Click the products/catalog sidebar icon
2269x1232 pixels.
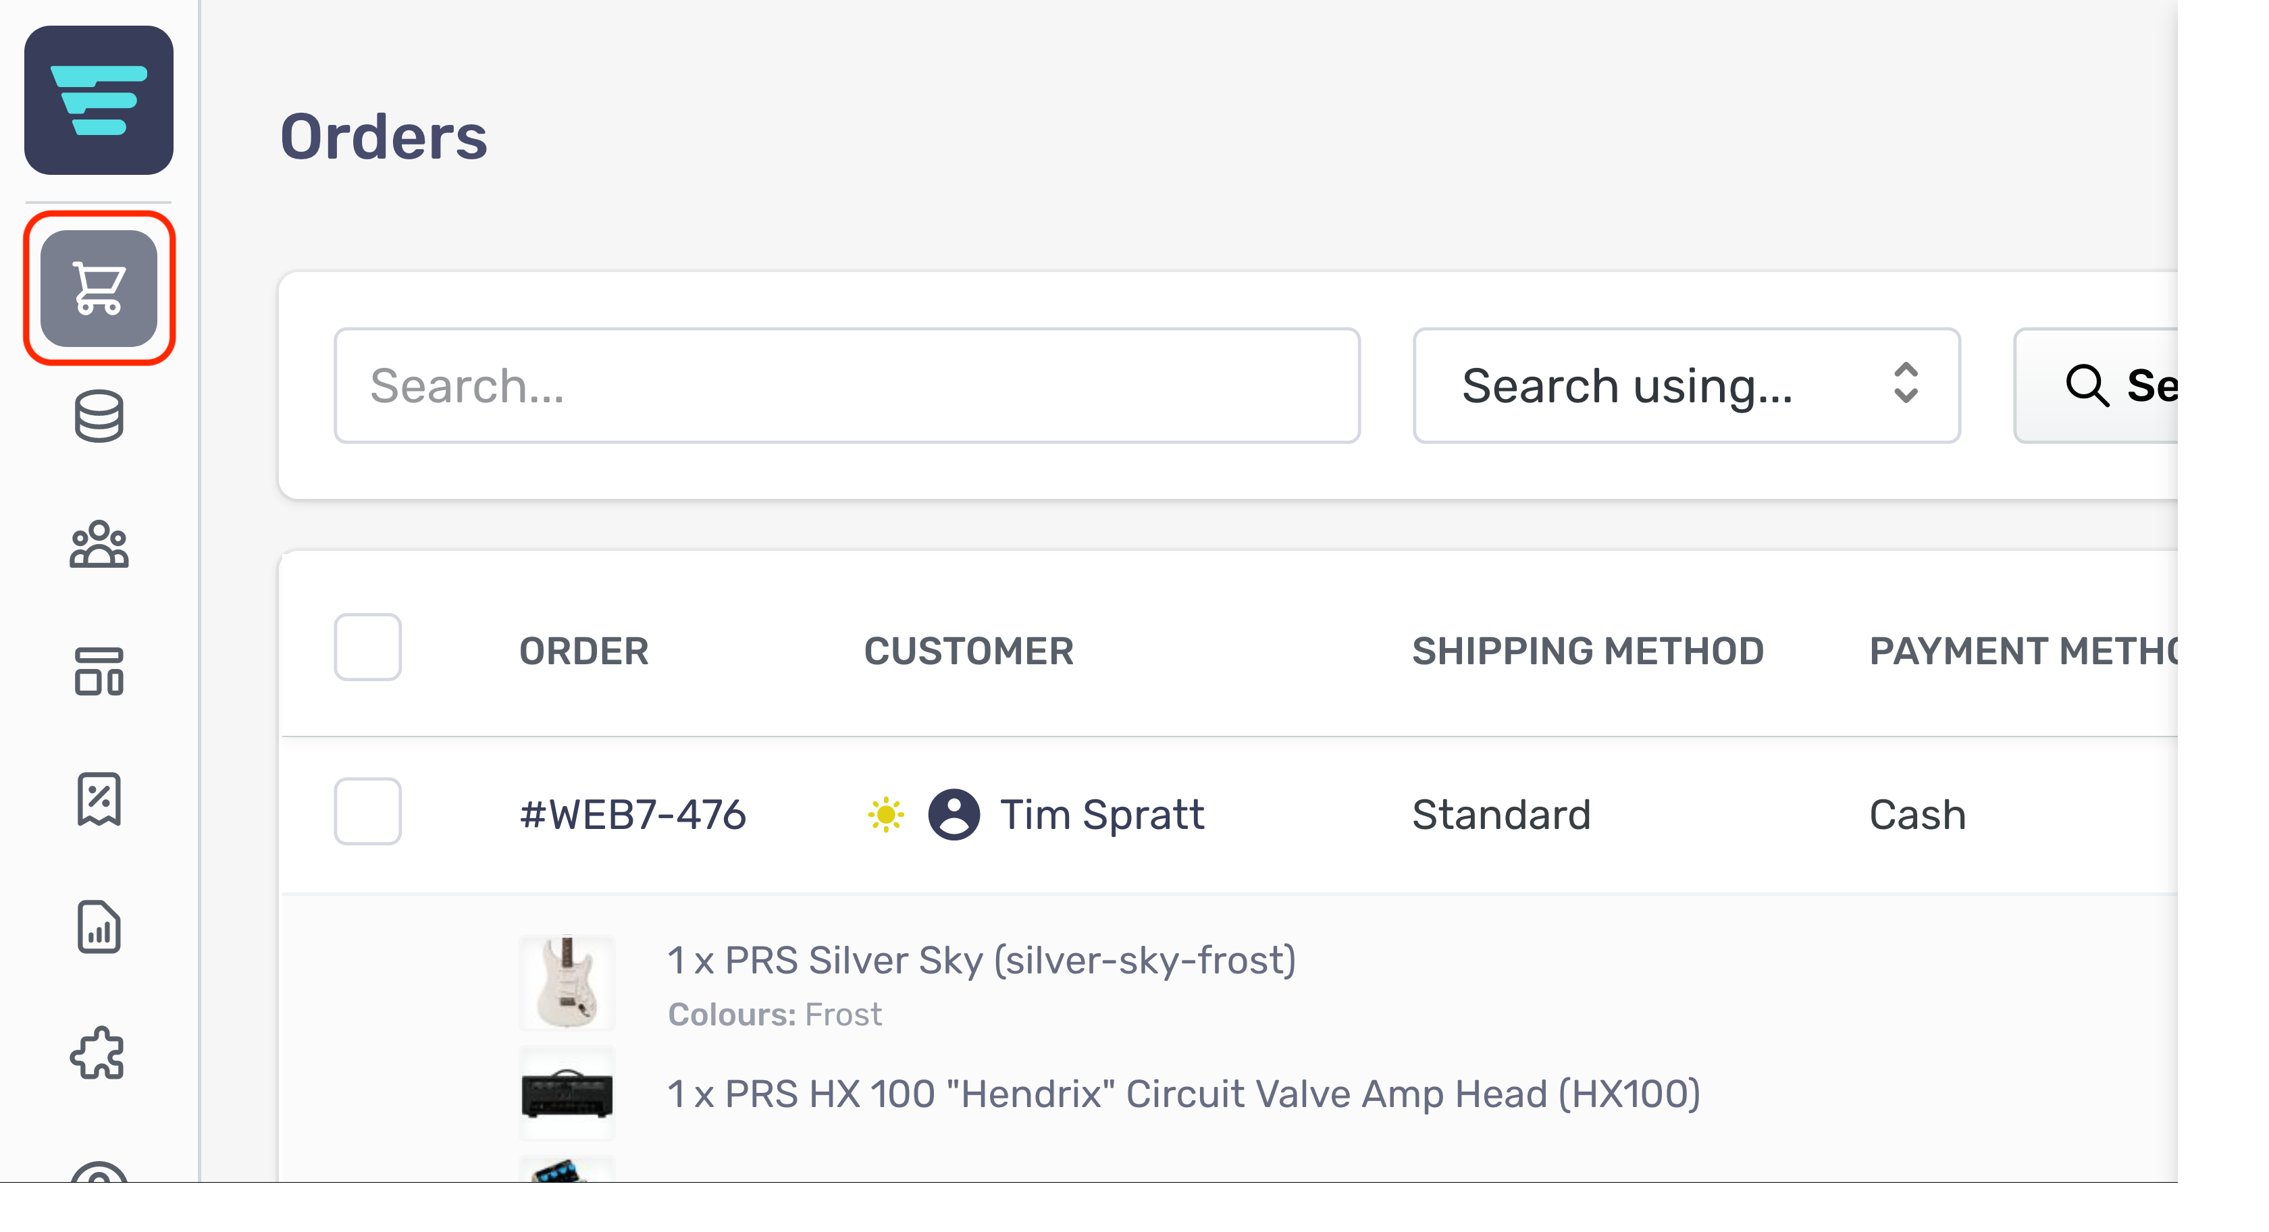(99, 673)
